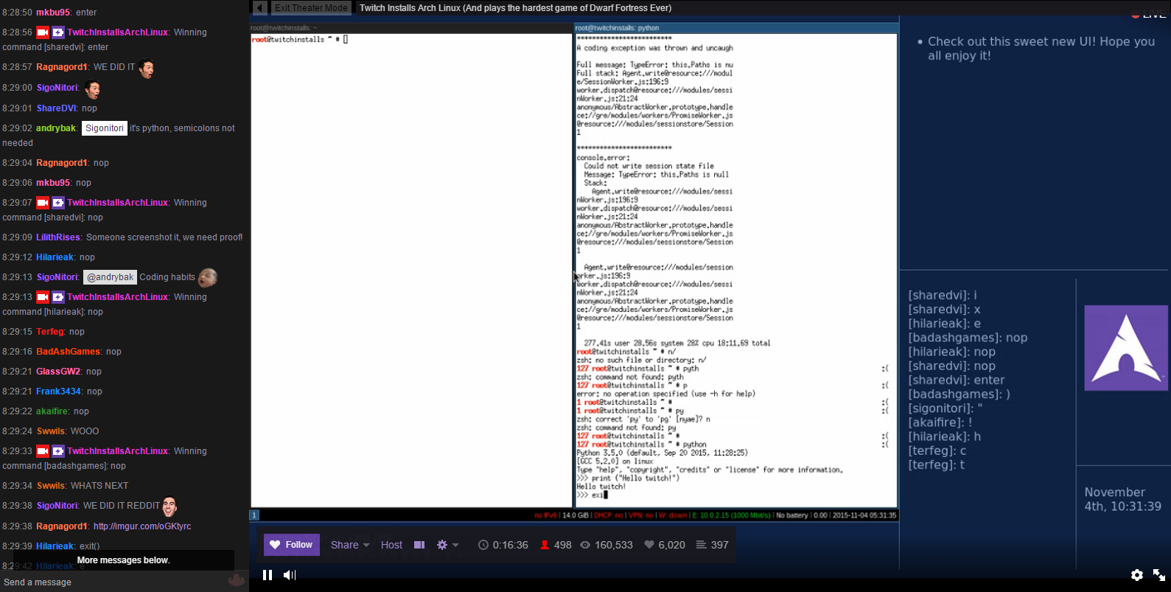Follow the channel with the Follow button

pyautogui.click(x=292, y=545)
